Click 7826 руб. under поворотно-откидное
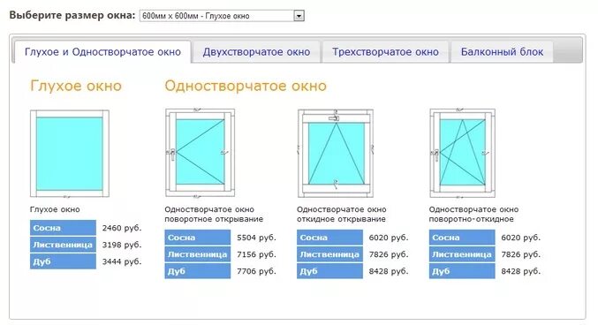This screenshot has width=598, height=325. pyautogui.click(x=520, y=254)
